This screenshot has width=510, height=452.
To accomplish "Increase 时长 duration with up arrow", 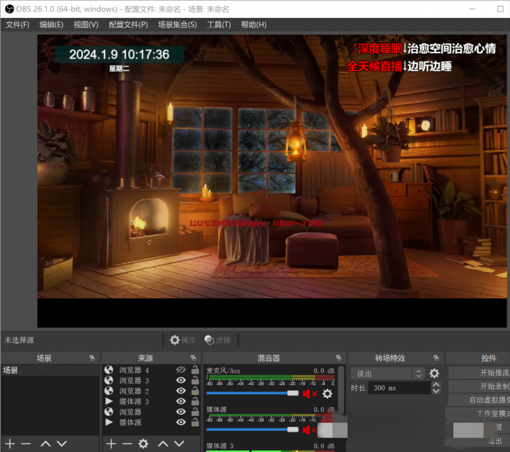I will [436, 385].
